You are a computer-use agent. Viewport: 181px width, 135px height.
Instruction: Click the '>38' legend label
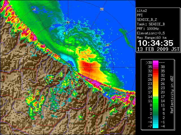149,62
